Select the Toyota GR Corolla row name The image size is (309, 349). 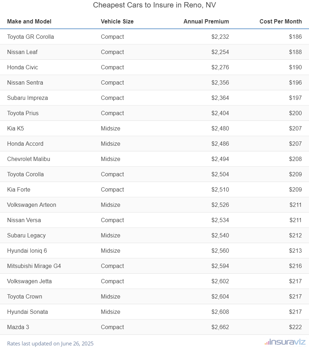pos(31,37)
